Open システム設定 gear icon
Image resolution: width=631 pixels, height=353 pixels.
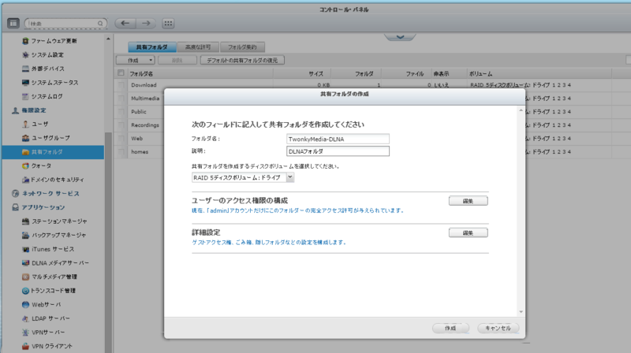[x=26, y=54]
